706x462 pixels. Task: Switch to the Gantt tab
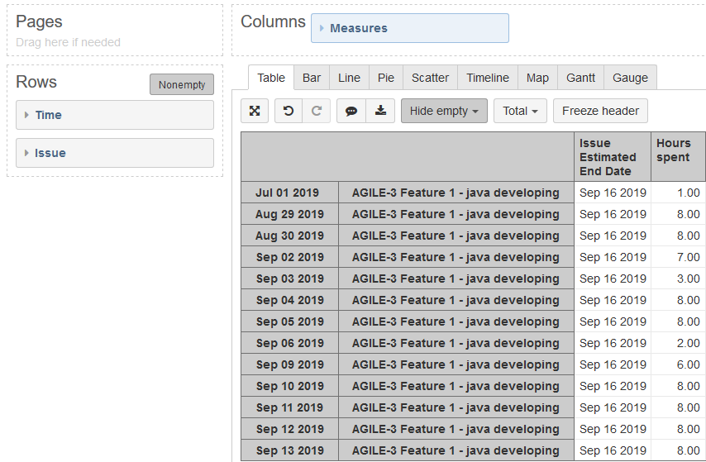(580, 78)
